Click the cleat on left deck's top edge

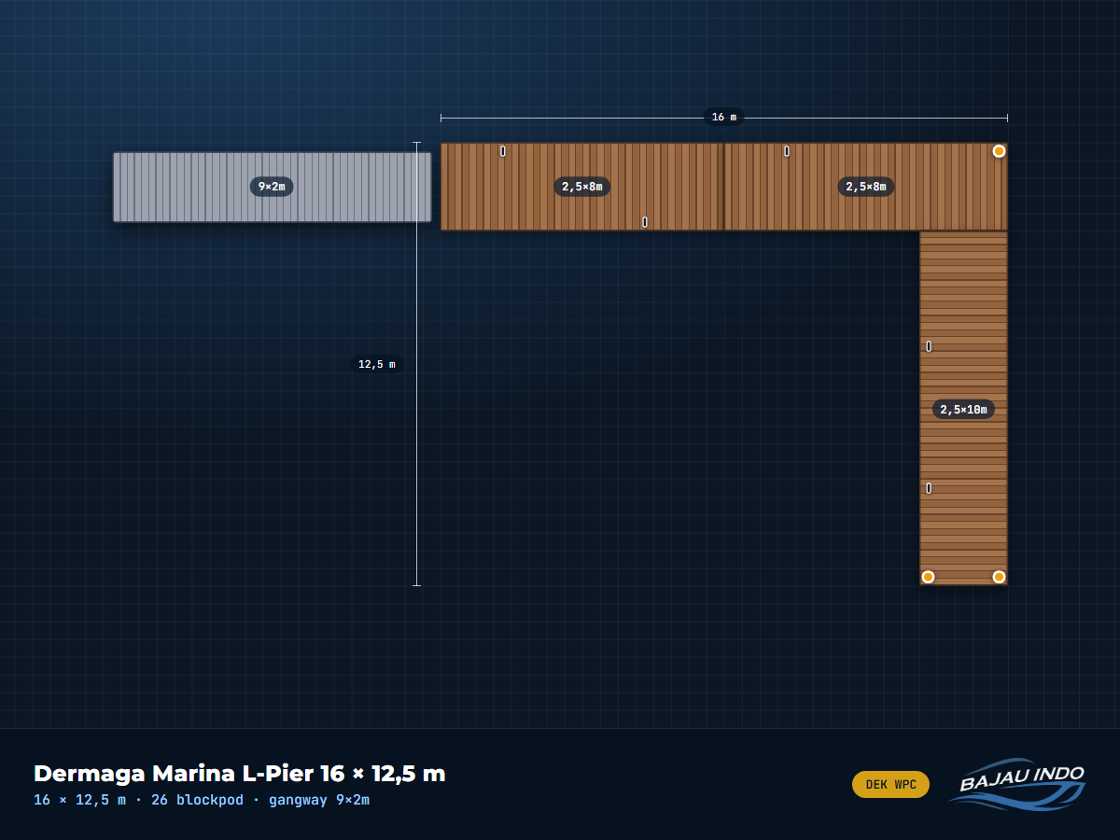[502, 151]
